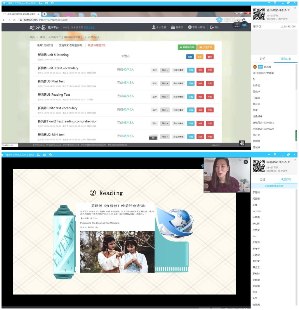Click the orange 分数汇总 button
The image size is (299, 310).
click(x=206, y=47)
